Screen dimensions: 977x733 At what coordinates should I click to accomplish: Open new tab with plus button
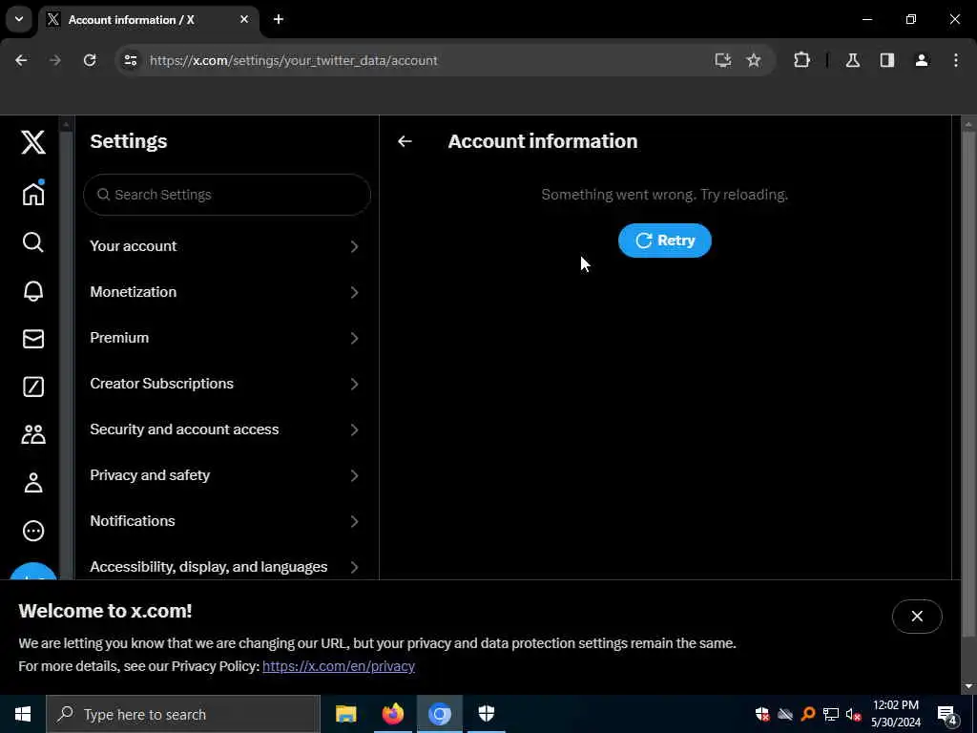[x=279, y=19]
